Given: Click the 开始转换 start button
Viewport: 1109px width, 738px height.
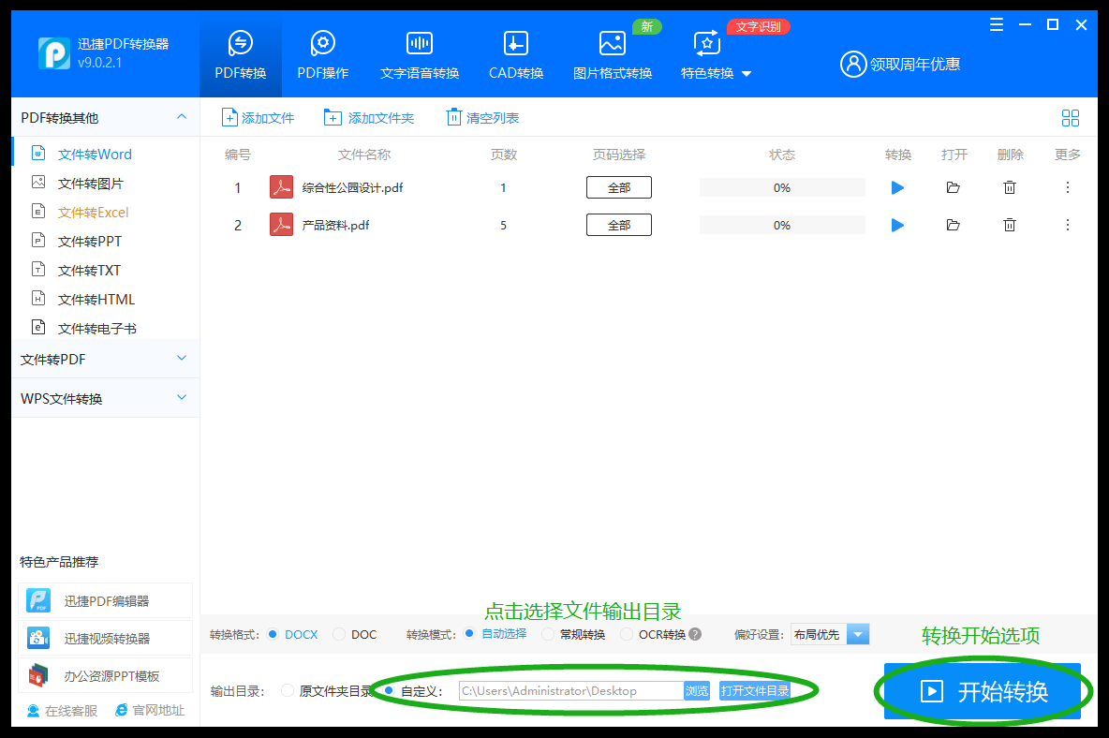Looking at the screenshot, I should pos(982,690).
